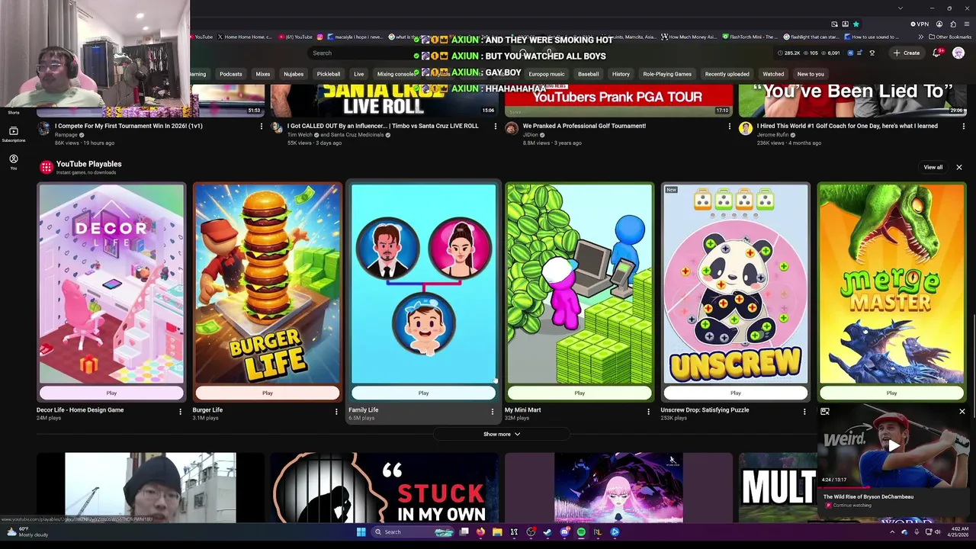Open options menu for My Mini Mart
This screenshot has width=976, height=549.
pyautogui.click(x=648, y=412)
